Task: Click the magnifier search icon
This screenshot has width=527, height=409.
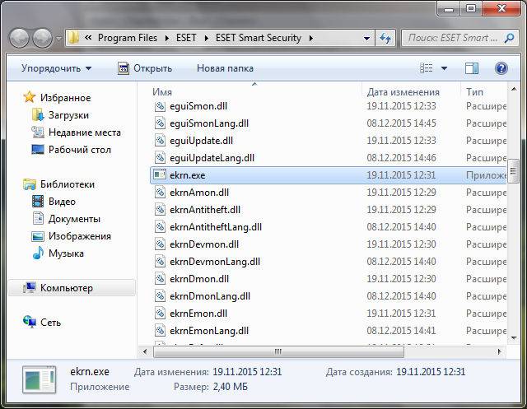Action: [510, 38]
